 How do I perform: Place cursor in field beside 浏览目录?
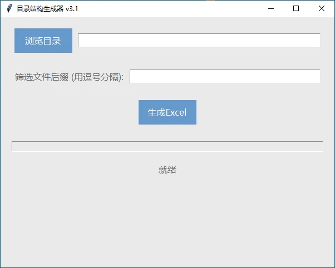(x=199, y=41)
